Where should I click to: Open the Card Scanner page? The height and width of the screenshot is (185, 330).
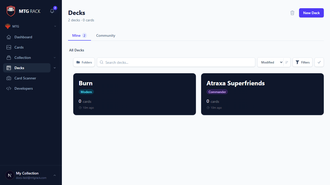pyautogui.click(x=25, y=78)
